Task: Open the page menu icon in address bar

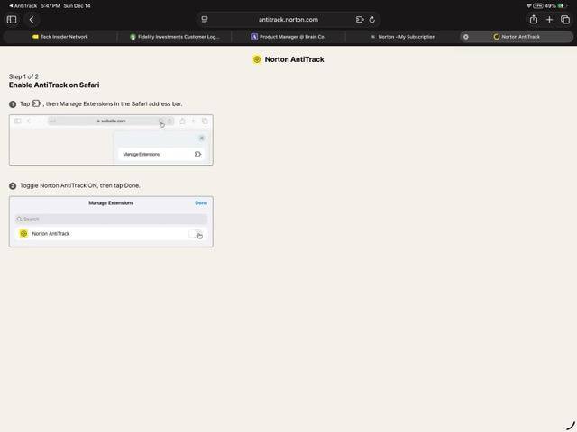Action: (205, 20)
